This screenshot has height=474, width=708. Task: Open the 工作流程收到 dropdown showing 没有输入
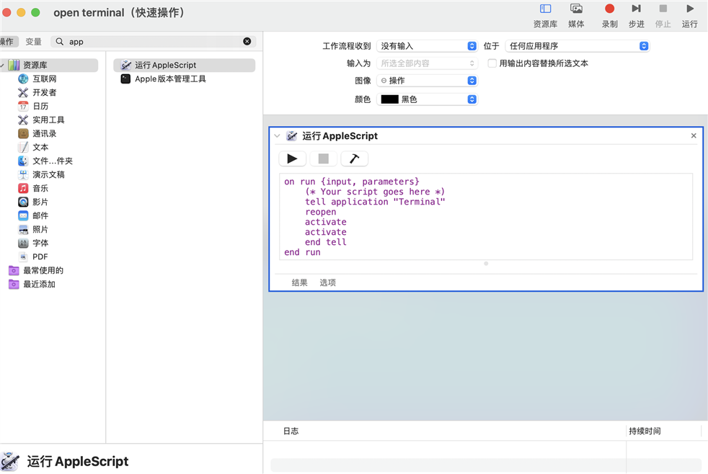point(427,46)
